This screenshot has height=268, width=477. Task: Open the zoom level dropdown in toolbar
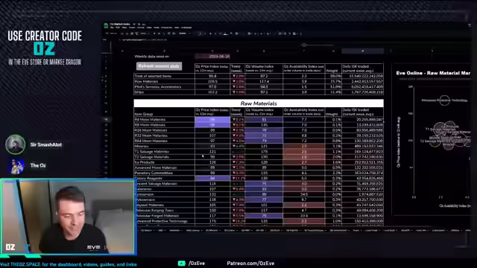click(144, 33)
